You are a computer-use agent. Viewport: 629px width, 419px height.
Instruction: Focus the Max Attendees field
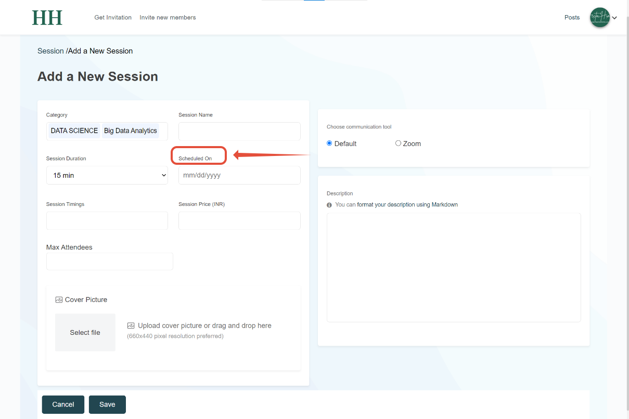110,261
